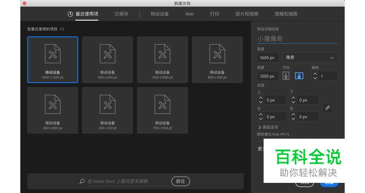This screenshot has width=365, height=193.
Task: Pick the 250 x 250 pt preset icon
Action: [x=107, y=105]
